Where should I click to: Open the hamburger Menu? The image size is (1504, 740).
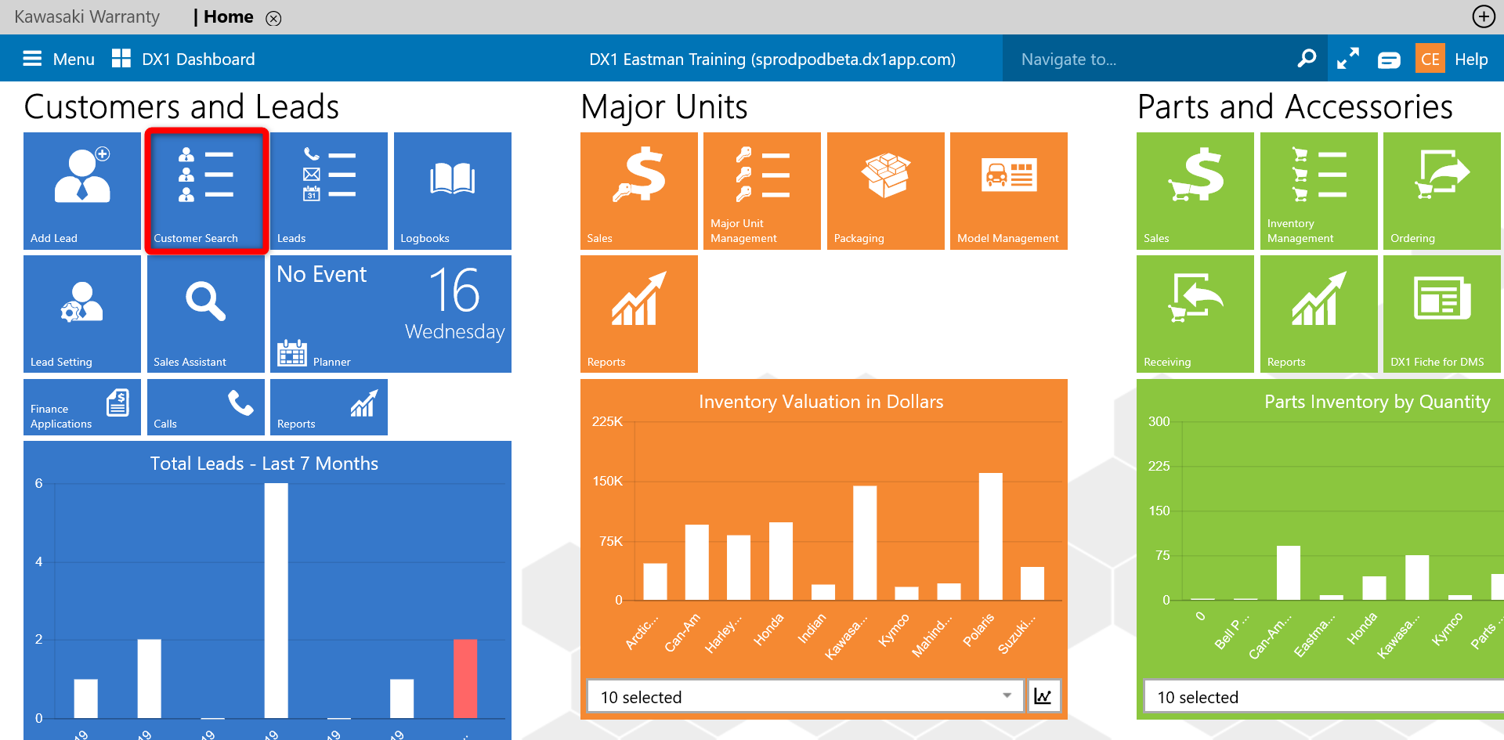pos(59,59)
